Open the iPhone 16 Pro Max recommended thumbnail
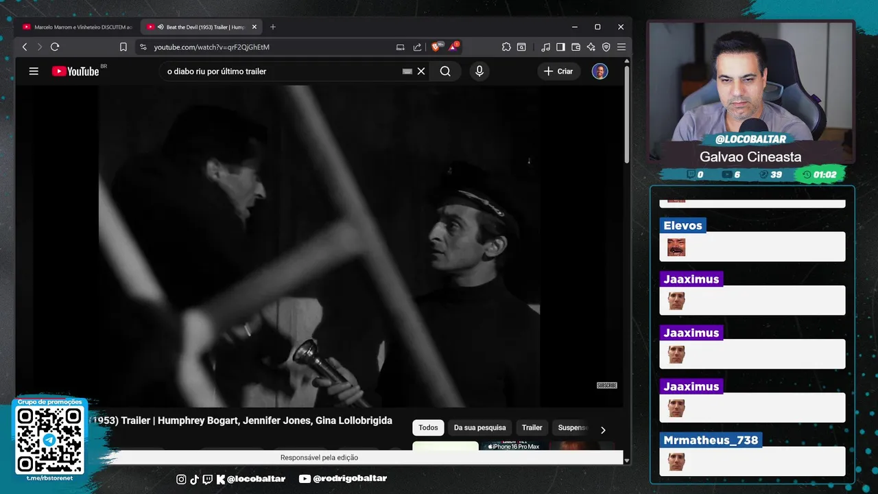The height and width of the screenshot is (494, 878). tap(513, 446)
